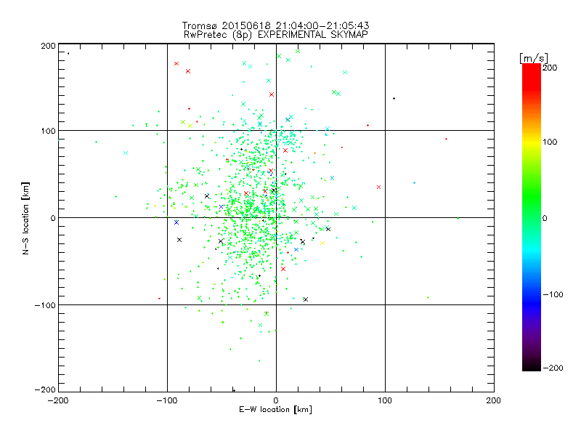Select the blue X marker near E-W -91, N-S -5
The width and height of the screenshot is (581, 436).
(x=176, y=222)
